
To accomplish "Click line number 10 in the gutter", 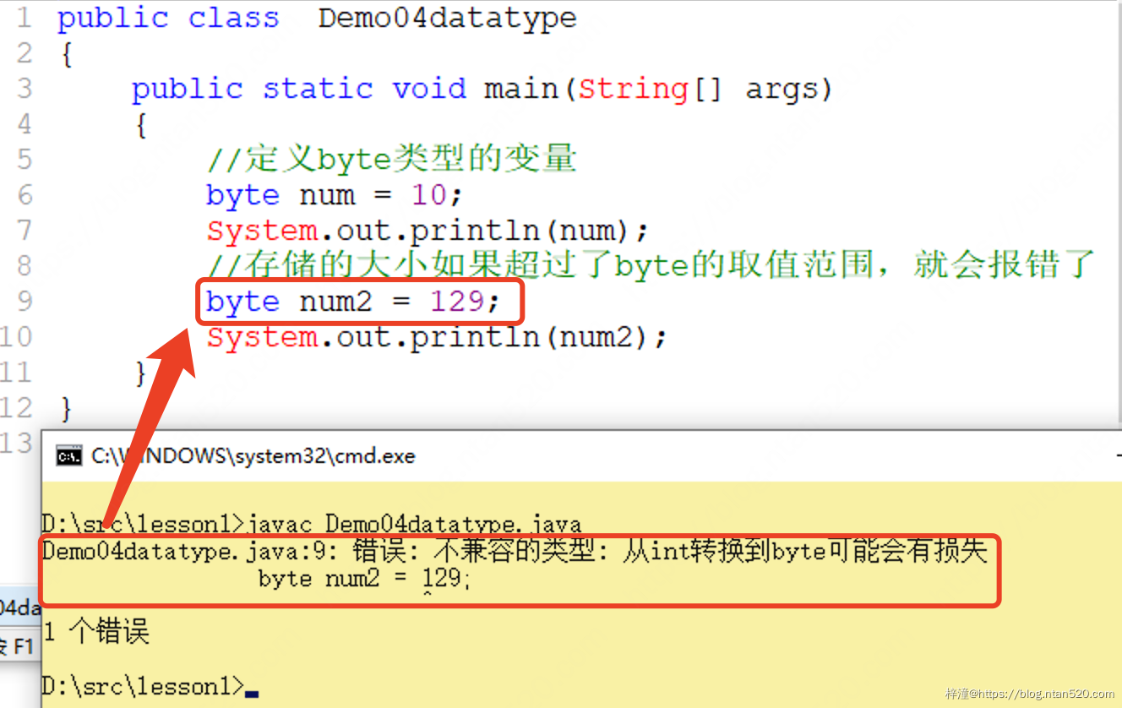I will click(x=16, y=337).
